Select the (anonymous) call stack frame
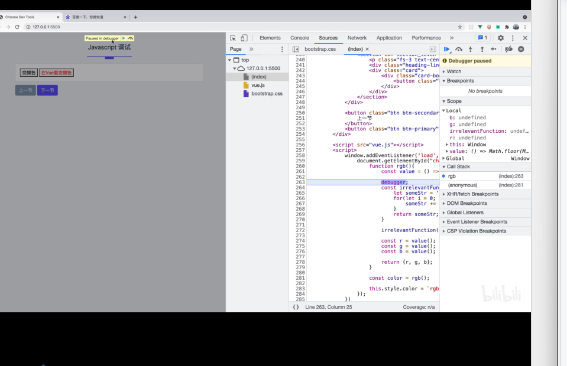 (485, 185)
